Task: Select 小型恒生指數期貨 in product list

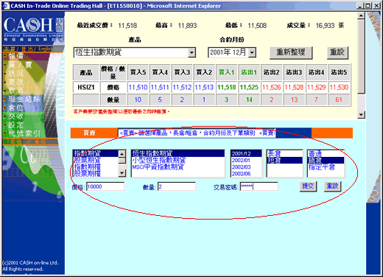Action: coord(159,161)
